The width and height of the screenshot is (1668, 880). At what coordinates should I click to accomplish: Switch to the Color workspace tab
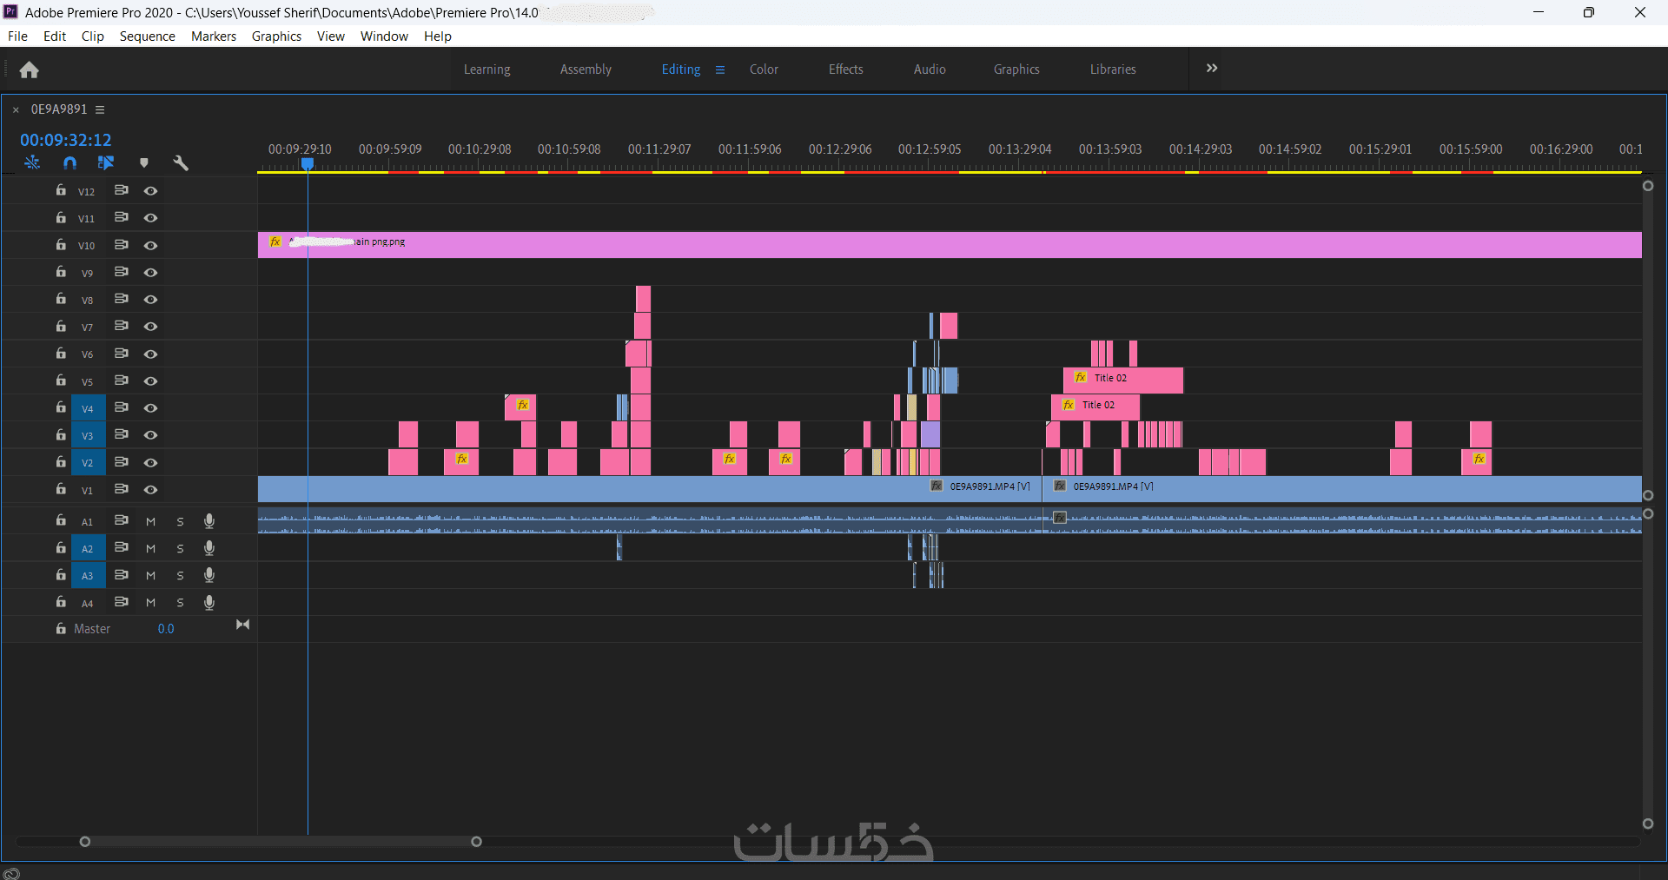point(764,69)
